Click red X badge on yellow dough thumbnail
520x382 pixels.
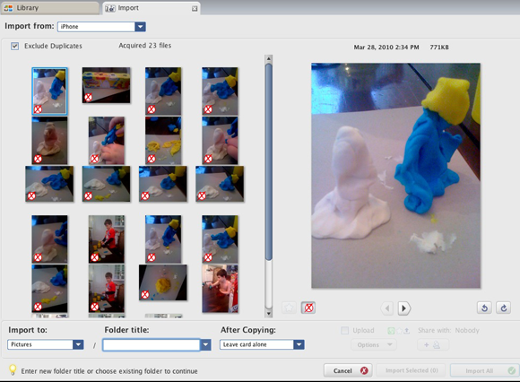click(x=145, y=294)
